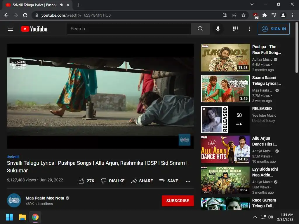Open Pushpa Jukebox video thumbnail

pyautogui.click(x=225, y=58)
